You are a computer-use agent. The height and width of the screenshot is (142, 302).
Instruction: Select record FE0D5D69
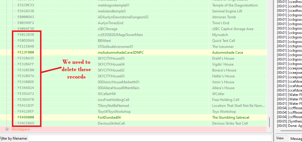click(x=26, y=41)
